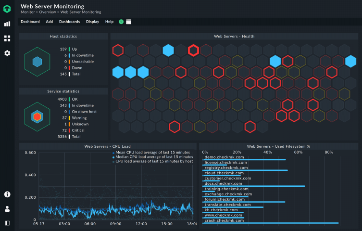This screenshot has height=231, width=362.
Task: Click the green Checkmk logo icon
Action: pyautogui.click(x=7, y=9)
